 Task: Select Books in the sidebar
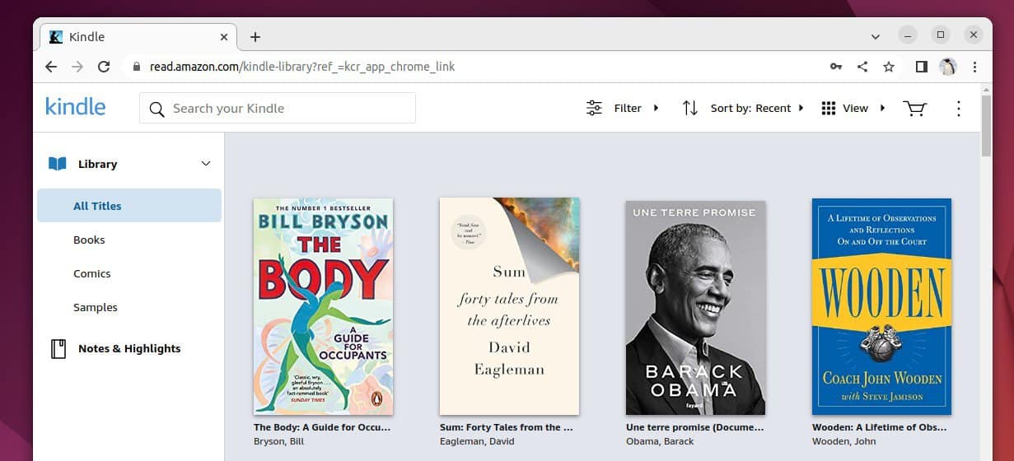89,240
